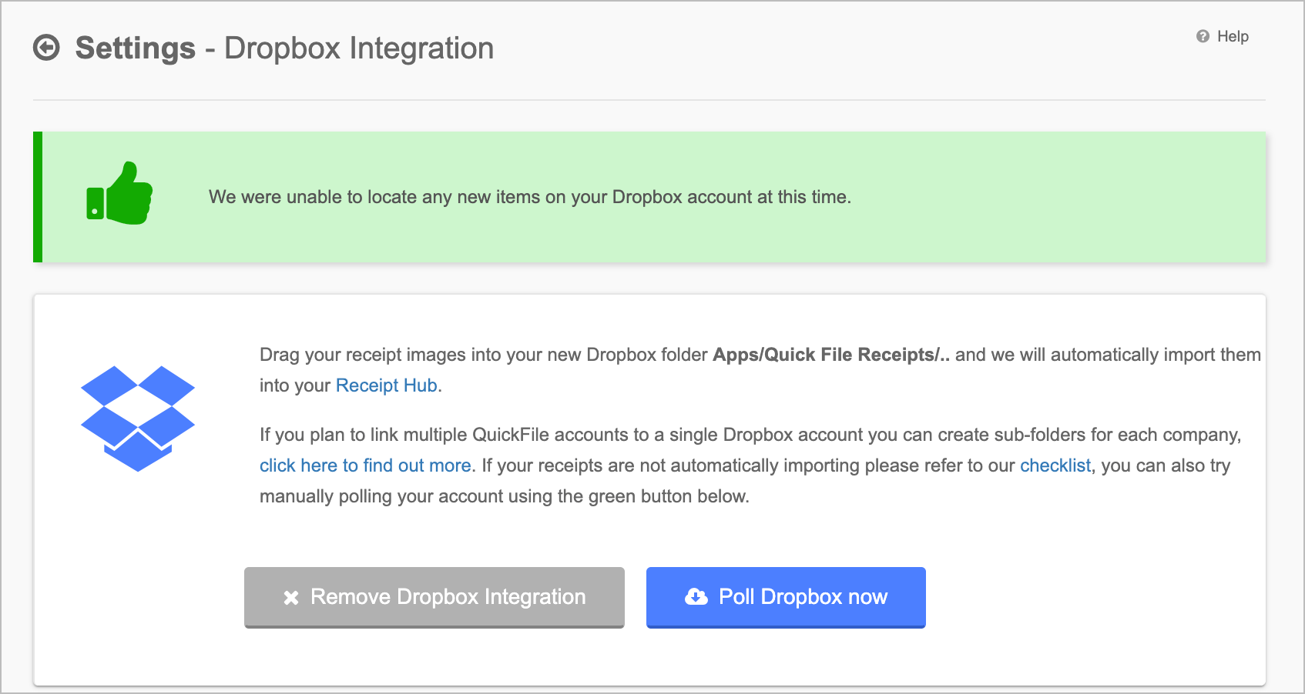The image size is (1305, 694).
Task: Click the green thumbs-up icon
Action: click(x=119, y=193)
